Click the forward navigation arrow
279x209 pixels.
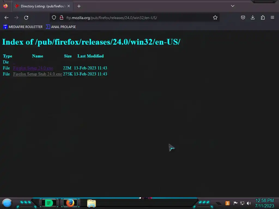pyautogui.click(x=16, y=18)
